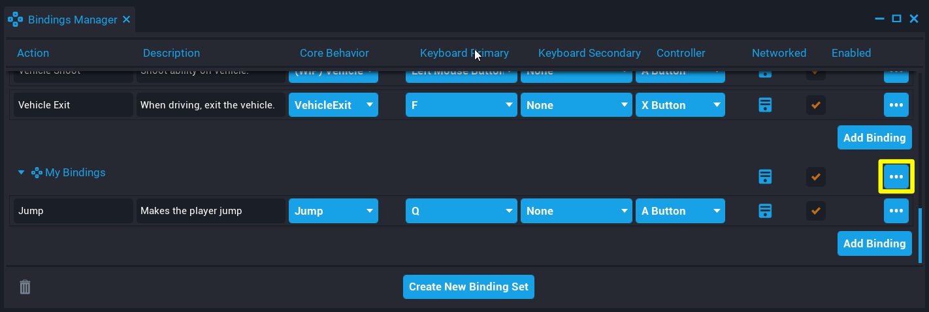Screen dimensions: 929x312
Task: Open the Vehicle Exit row's three-dot menu
Action: [896, 105]
